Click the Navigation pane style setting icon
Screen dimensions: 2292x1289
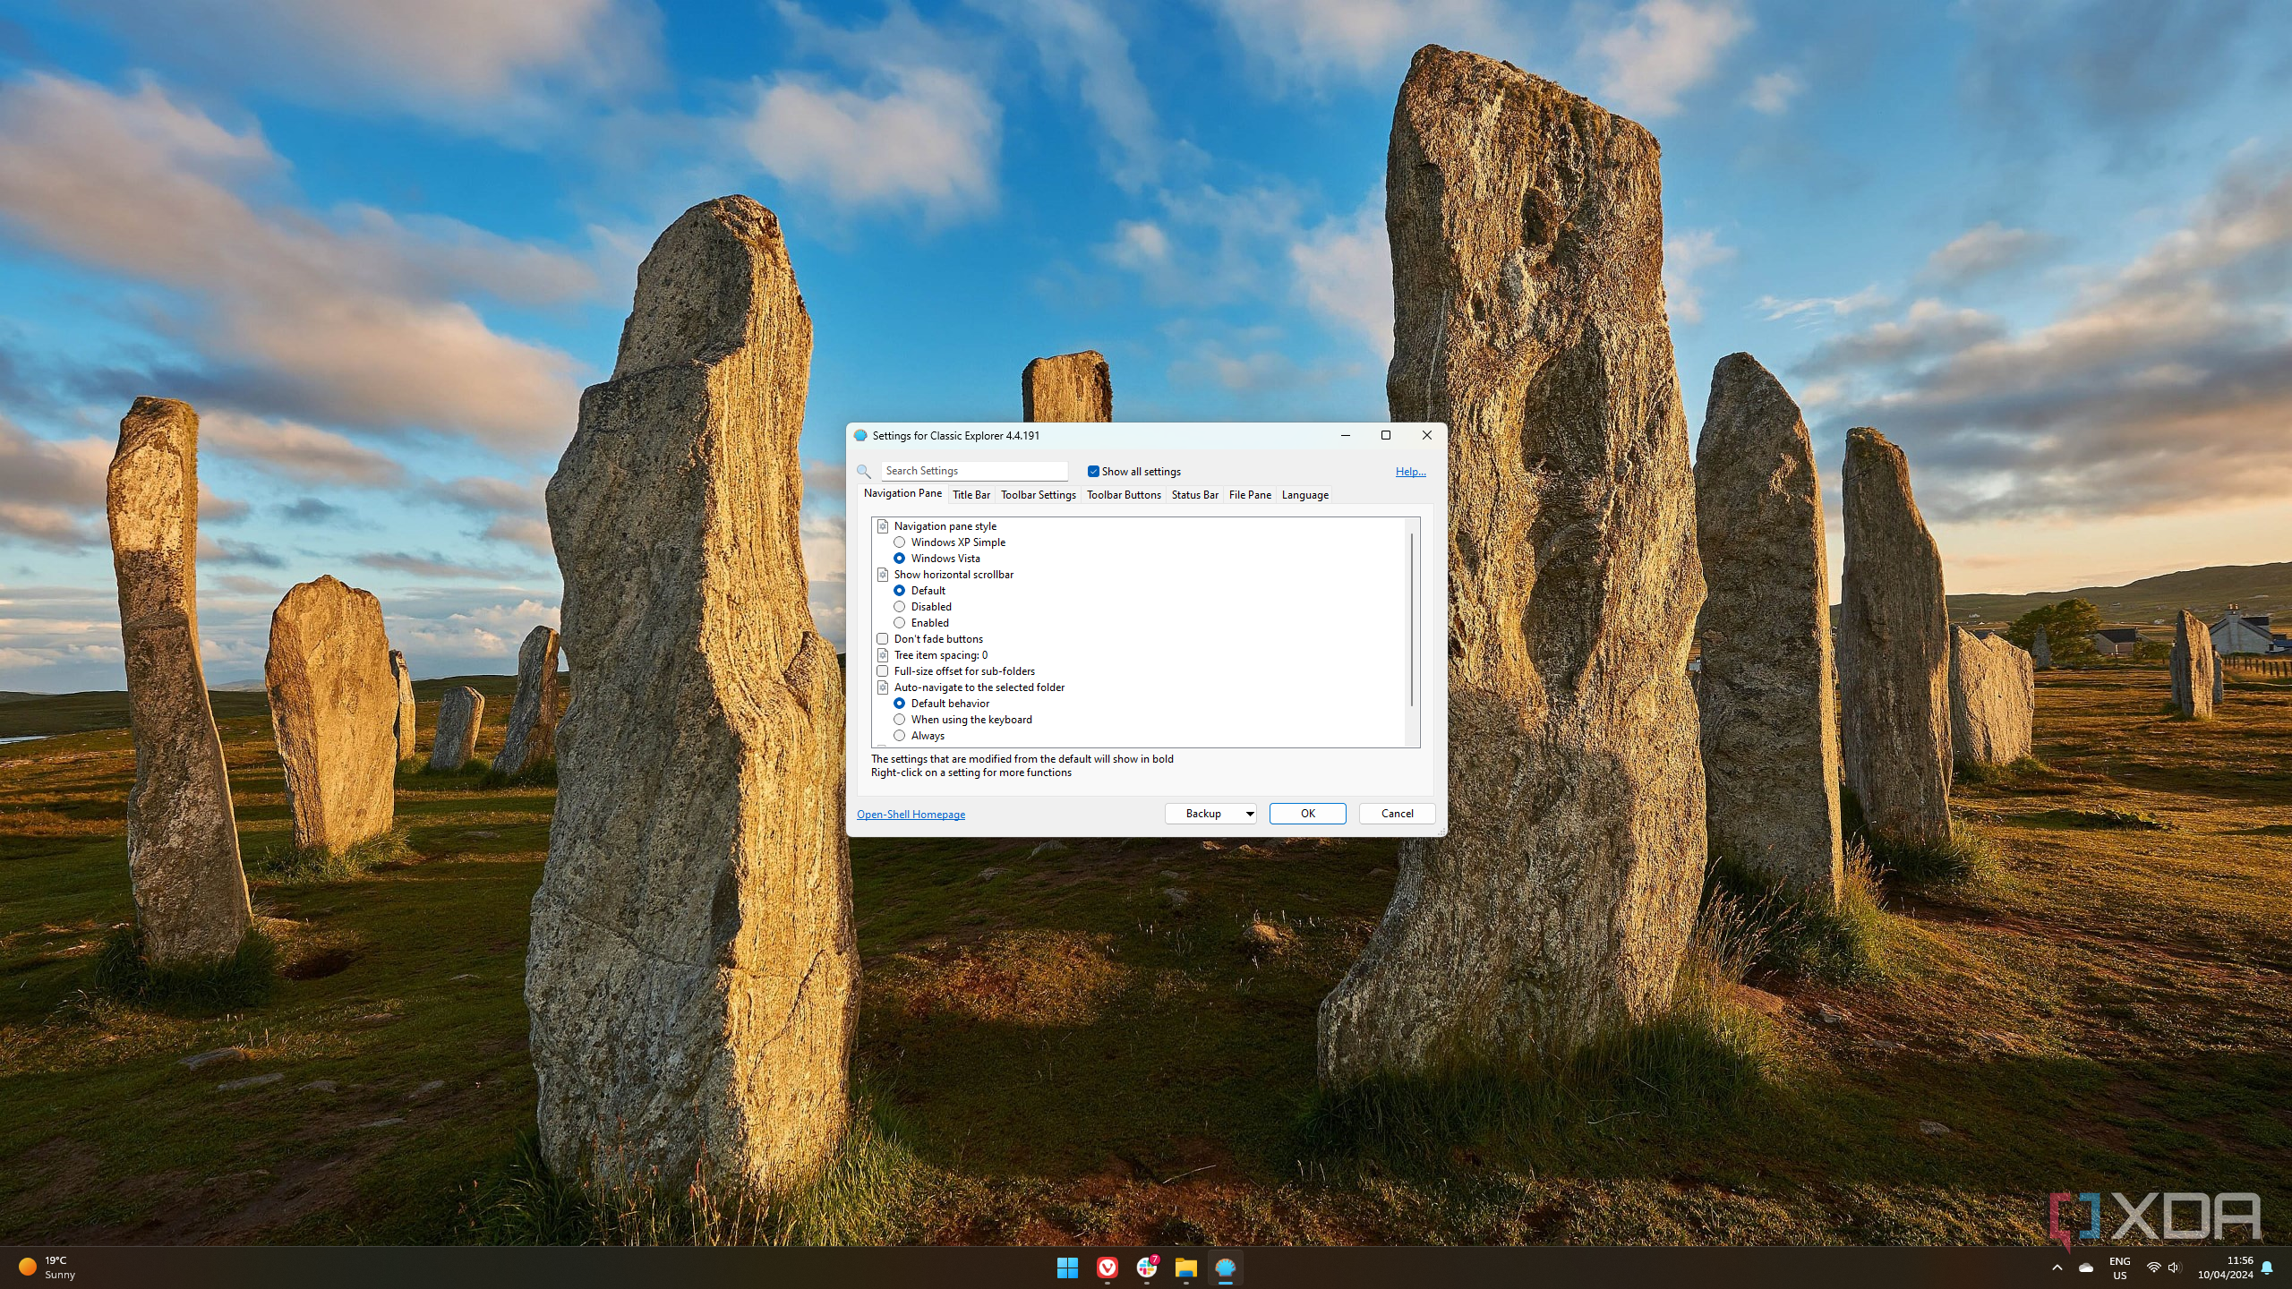[x=883, y=526]
